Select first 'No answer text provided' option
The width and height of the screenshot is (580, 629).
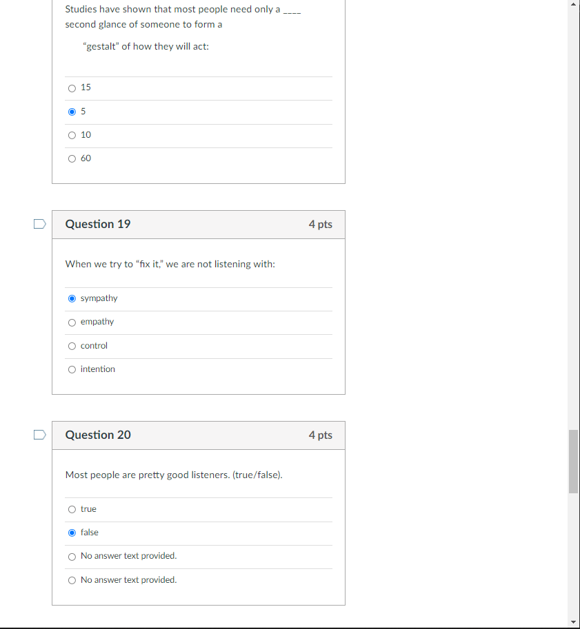click(72, 557)
